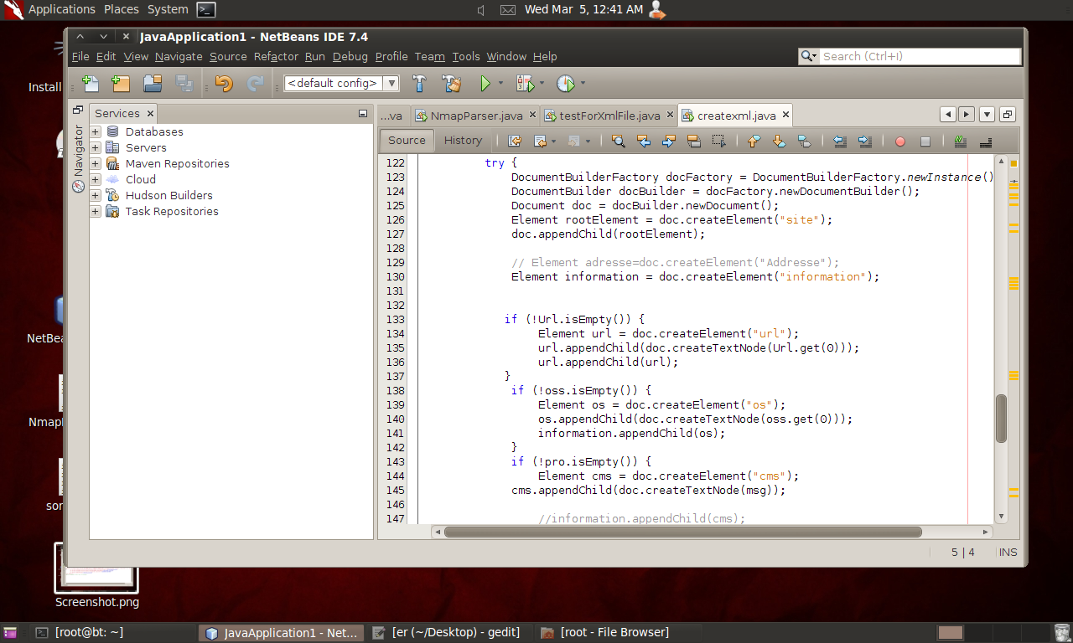Find the selection with the magnifier icon
This screenshot has width=1073, height=643.
pos(619,141)
